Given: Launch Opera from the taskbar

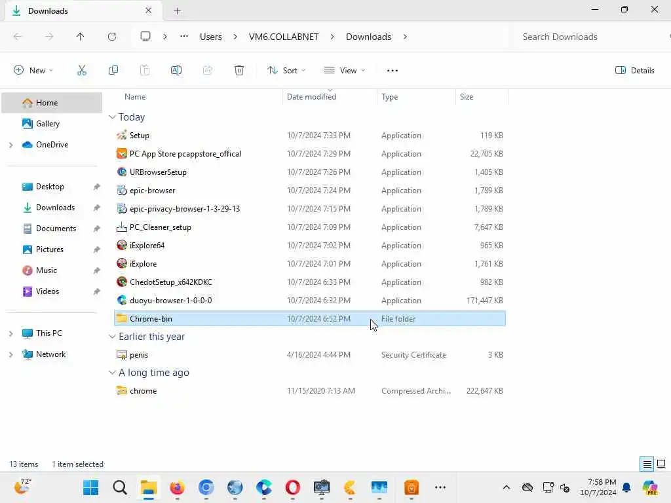Looking at the screenshot, I should 293,487.
